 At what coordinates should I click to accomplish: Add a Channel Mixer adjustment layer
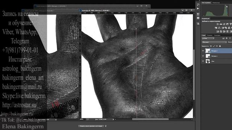point(229,28)
